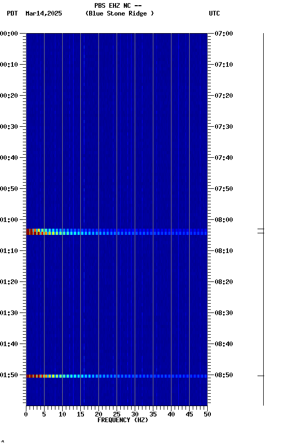The height and width of the screenshot is (447, 286).
Task: Click the FREQUENCY (HZ) axis label
Action: 123,420
